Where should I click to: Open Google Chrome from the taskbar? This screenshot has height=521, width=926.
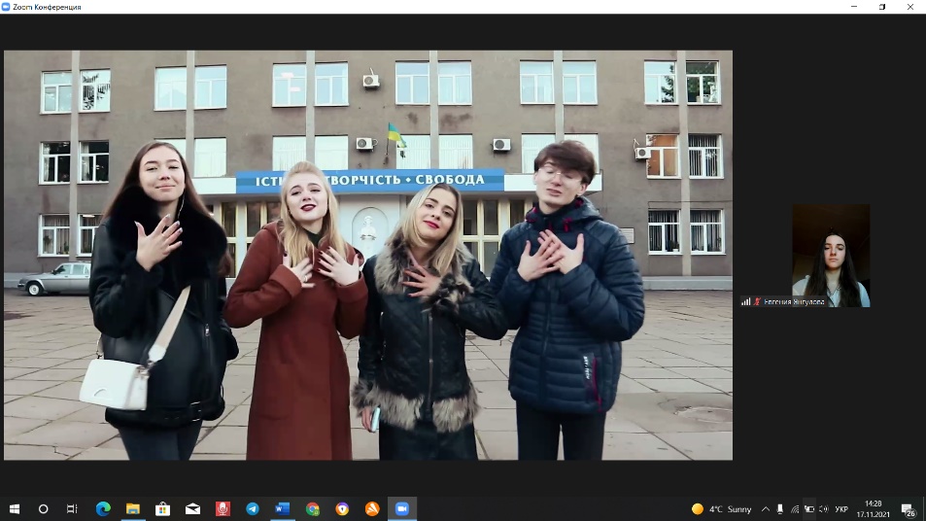[x=313, y=508]
